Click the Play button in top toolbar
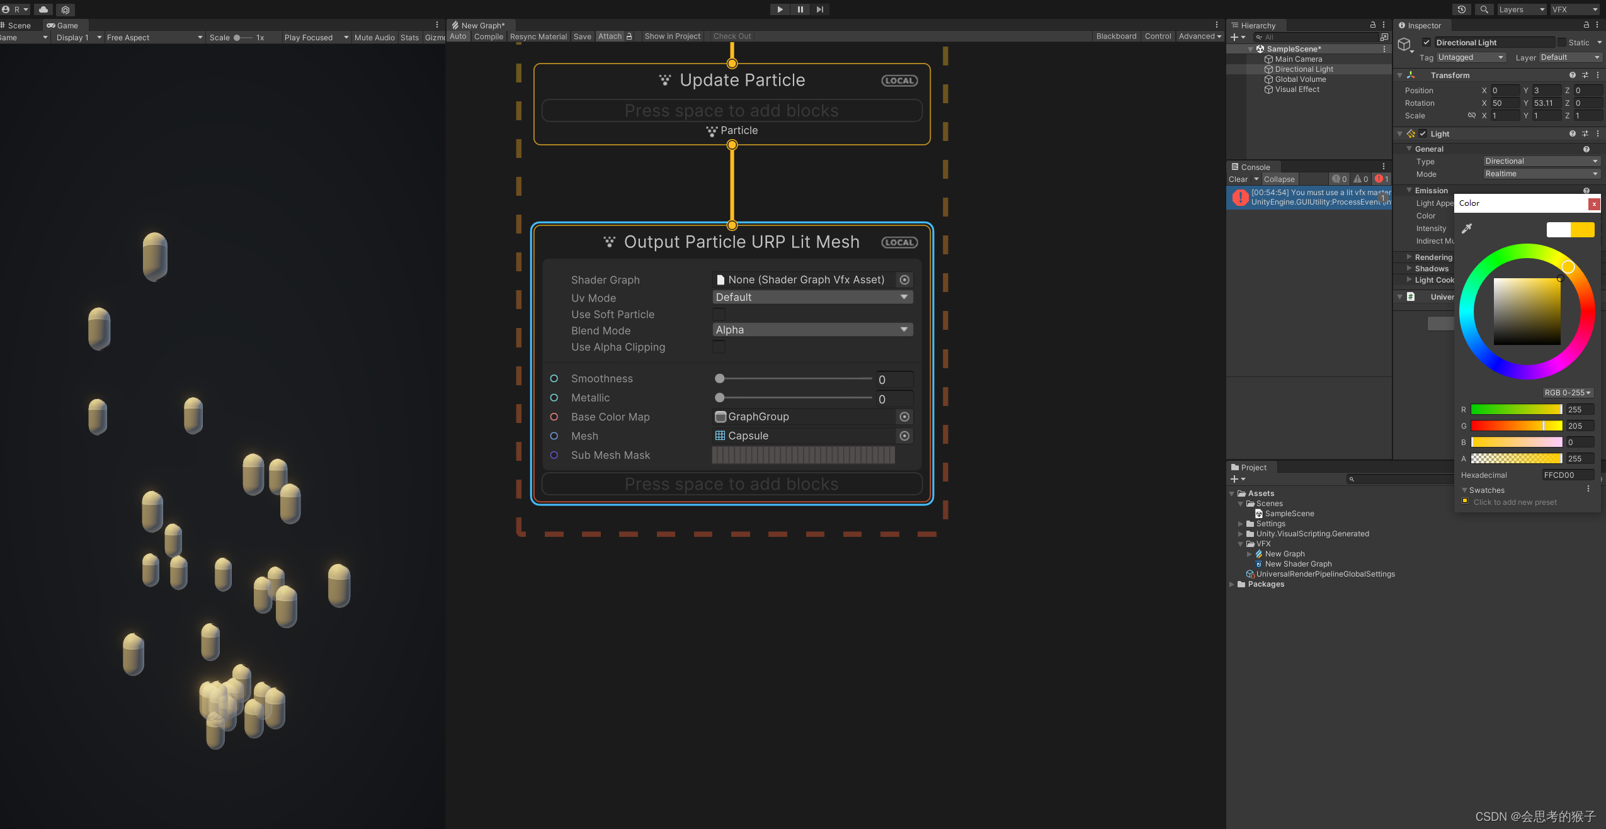This screenshot has width=1606, height=829. [780, 9]
